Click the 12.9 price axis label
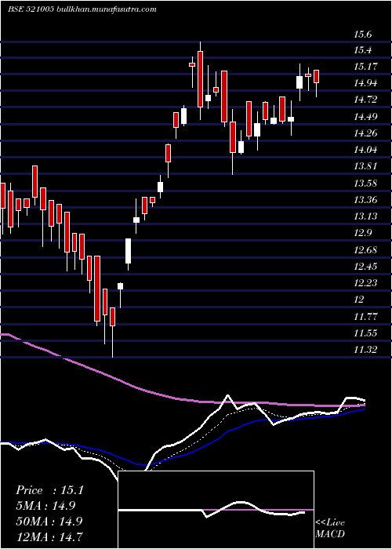392x549 pixels. (x=363, y=233)
